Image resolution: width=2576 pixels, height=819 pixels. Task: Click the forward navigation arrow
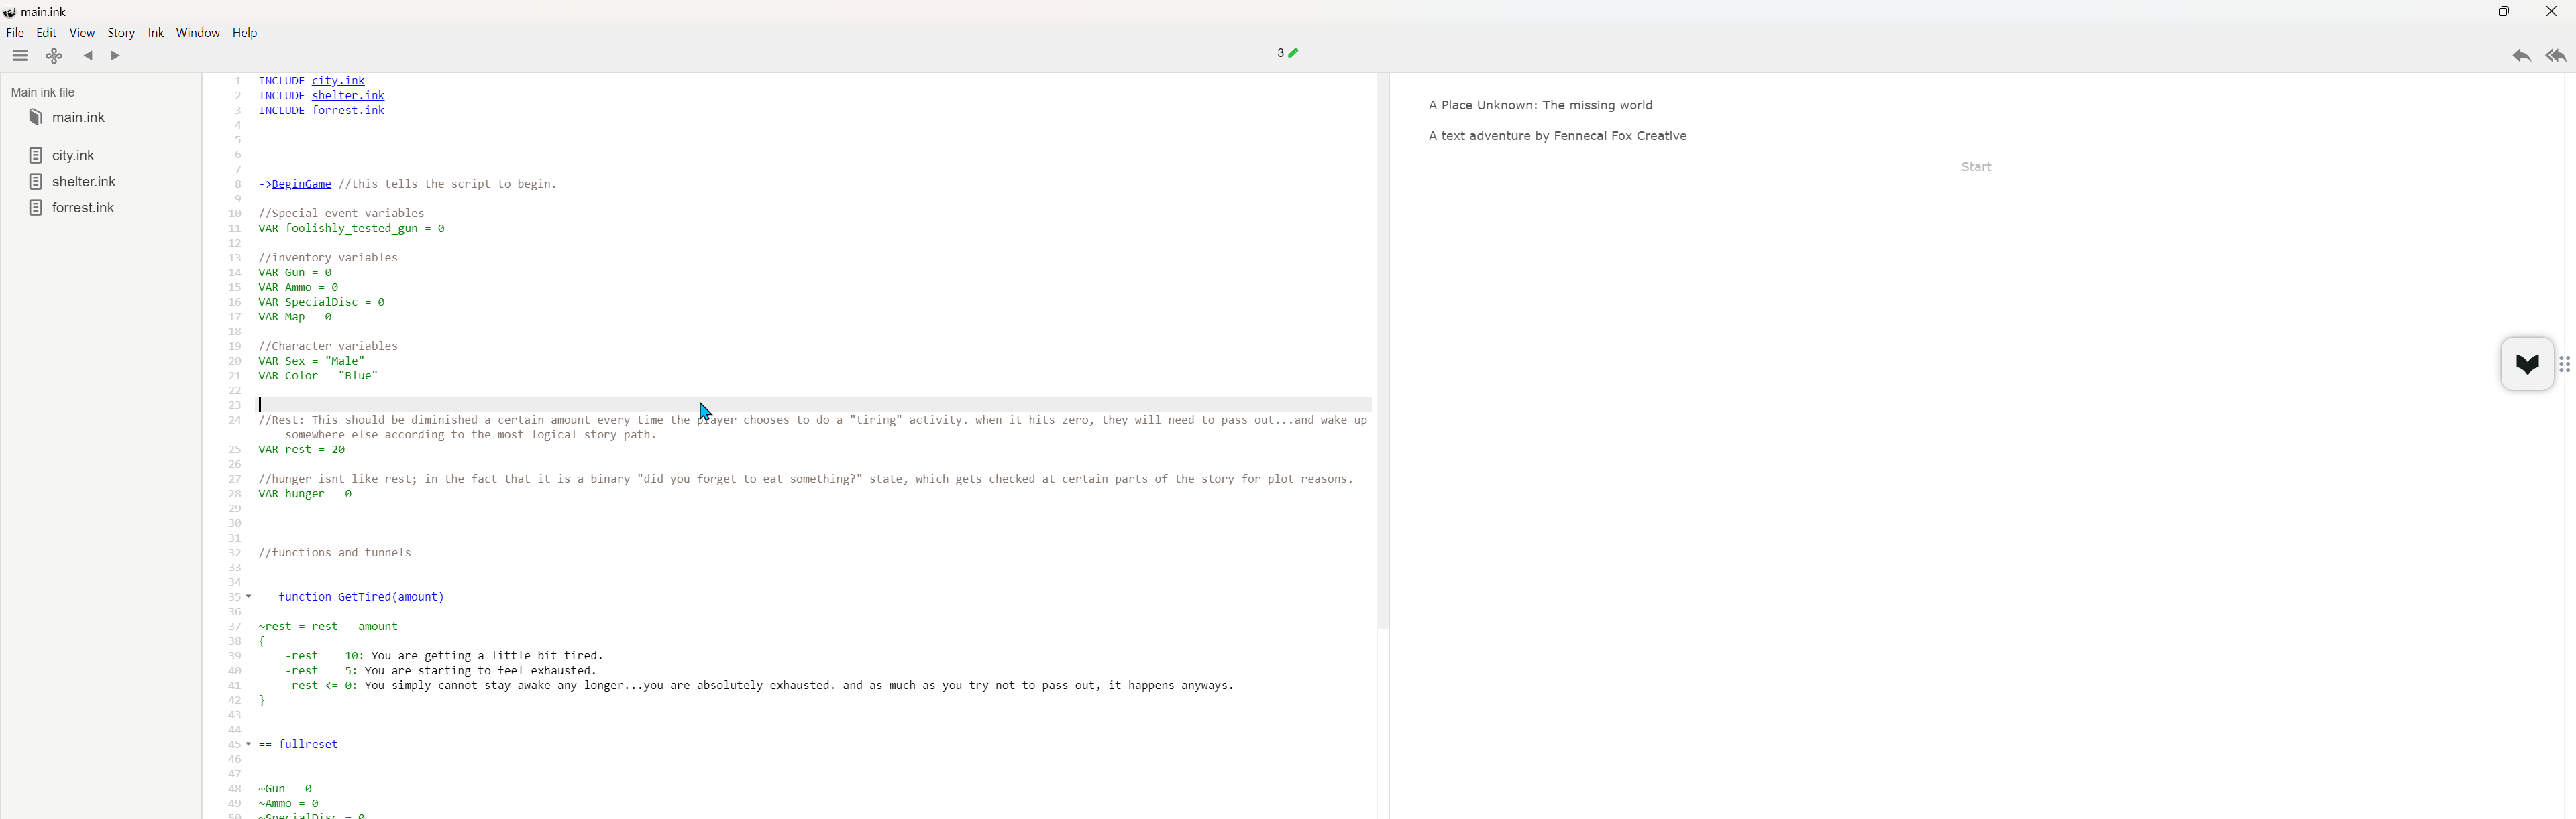pyautogui.click(x=115, y=56)
